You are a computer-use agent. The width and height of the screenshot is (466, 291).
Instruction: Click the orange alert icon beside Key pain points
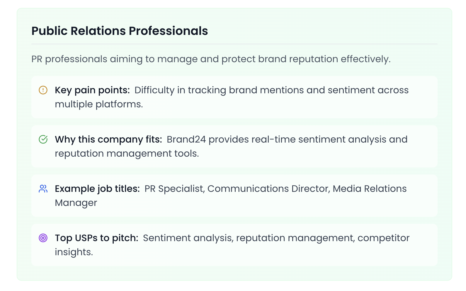(43, 90)
